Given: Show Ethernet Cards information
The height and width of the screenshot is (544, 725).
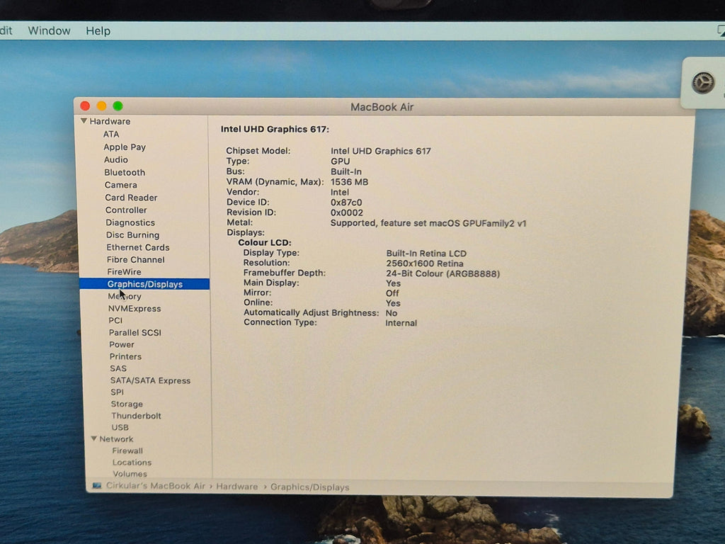Looking at the screenshot, I should (138, 247).
